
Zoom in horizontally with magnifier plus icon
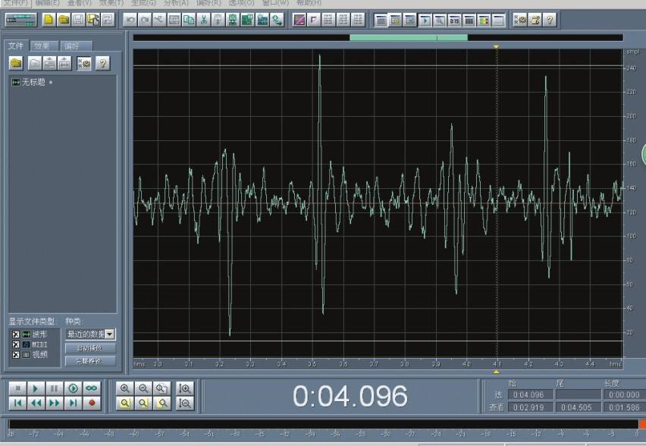pos(126,388)
